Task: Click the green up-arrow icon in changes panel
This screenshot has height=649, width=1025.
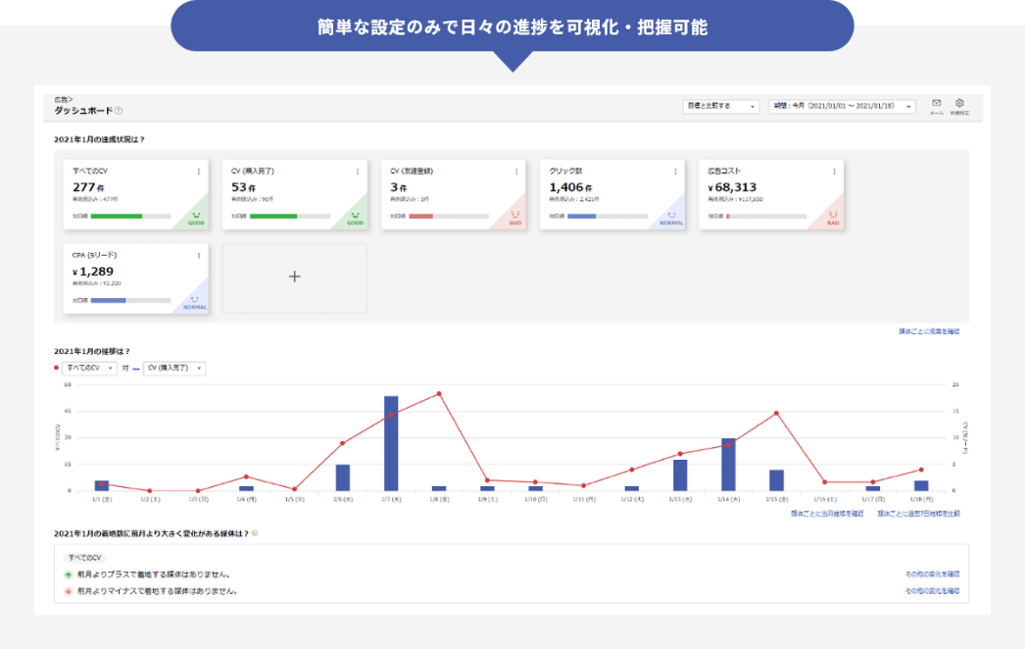Action: click(68, 574)
